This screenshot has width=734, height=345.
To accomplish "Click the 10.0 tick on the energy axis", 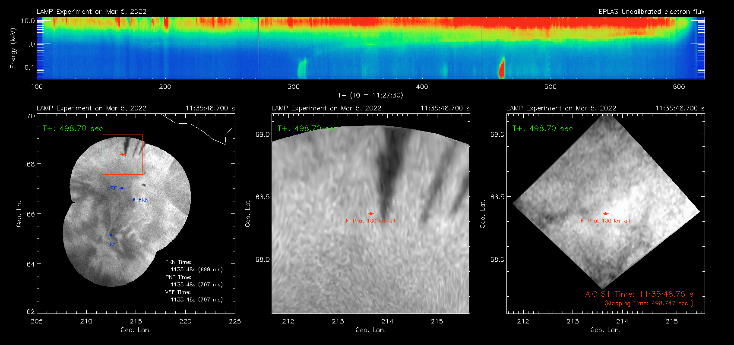I will [28, 21].
